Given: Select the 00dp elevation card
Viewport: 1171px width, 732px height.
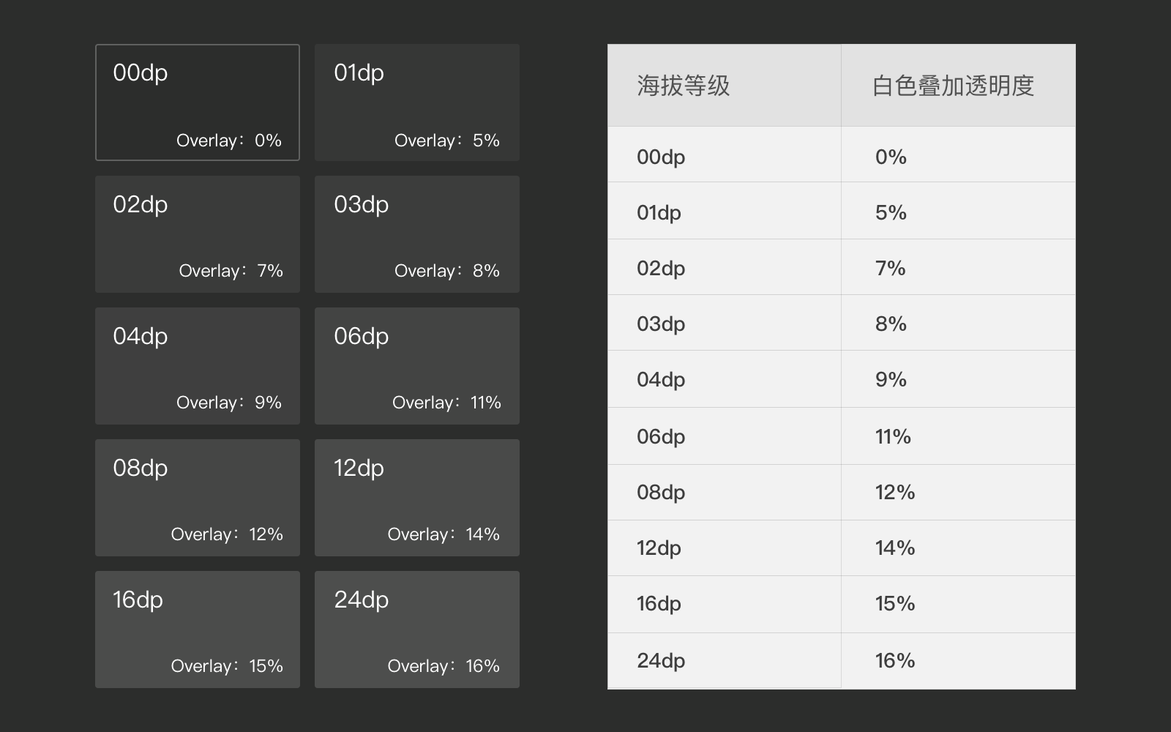Looking at the screenshot, I should (197, 102).
